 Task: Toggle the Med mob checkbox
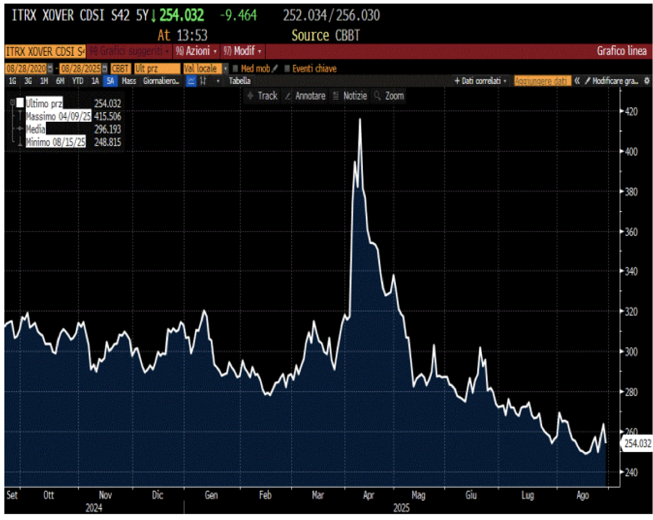point(235,68)
